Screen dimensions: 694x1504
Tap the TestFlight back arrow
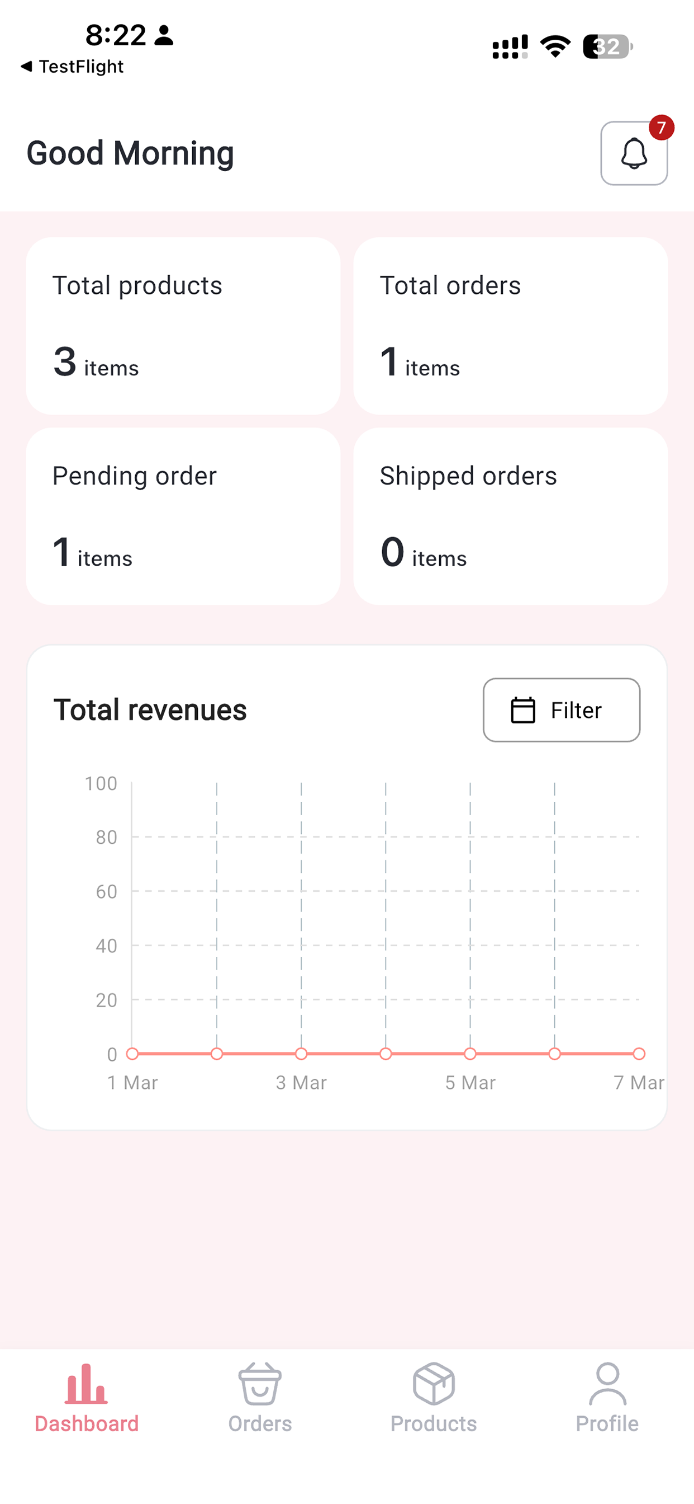pyautogui.click(x=26, y=67)
